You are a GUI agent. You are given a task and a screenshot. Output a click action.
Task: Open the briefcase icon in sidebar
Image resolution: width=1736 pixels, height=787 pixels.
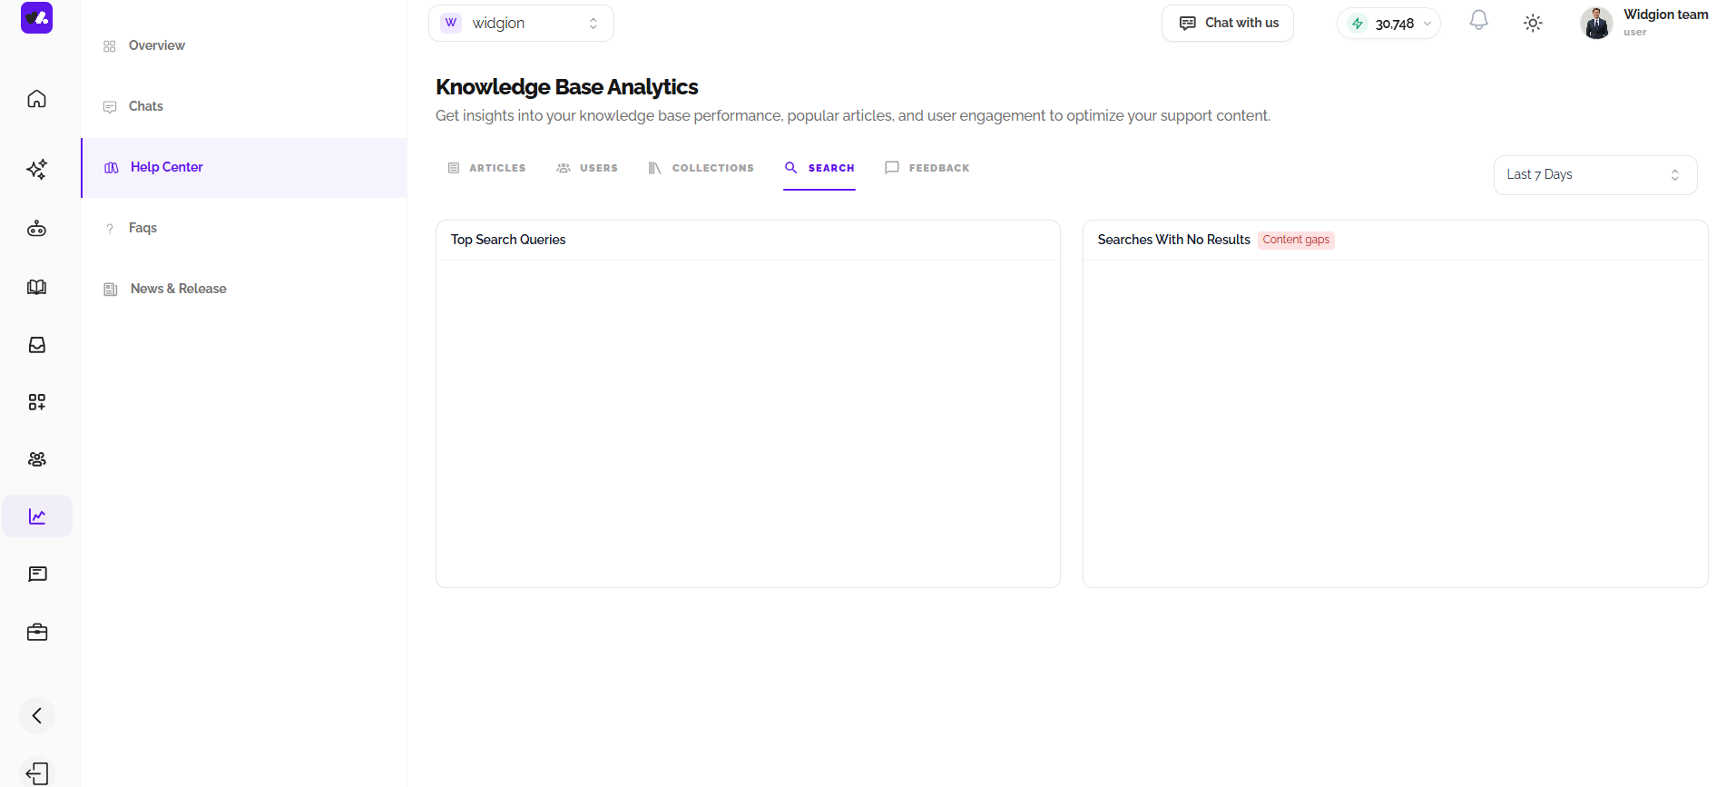coord(36,633)
